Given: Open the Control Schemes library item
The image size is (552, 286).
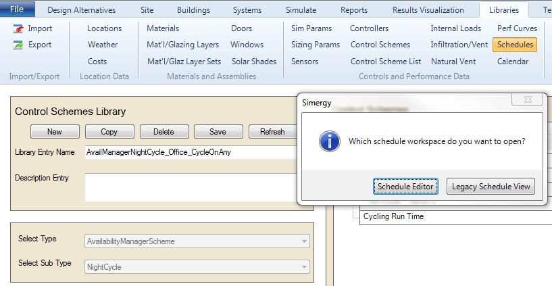Looking at the screenshot, I should pos(380,45).
